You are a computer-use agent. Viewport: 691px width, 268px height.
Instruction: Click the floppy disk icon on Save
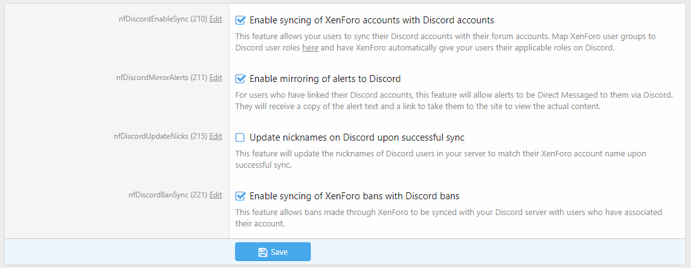(x=263, y=252)
